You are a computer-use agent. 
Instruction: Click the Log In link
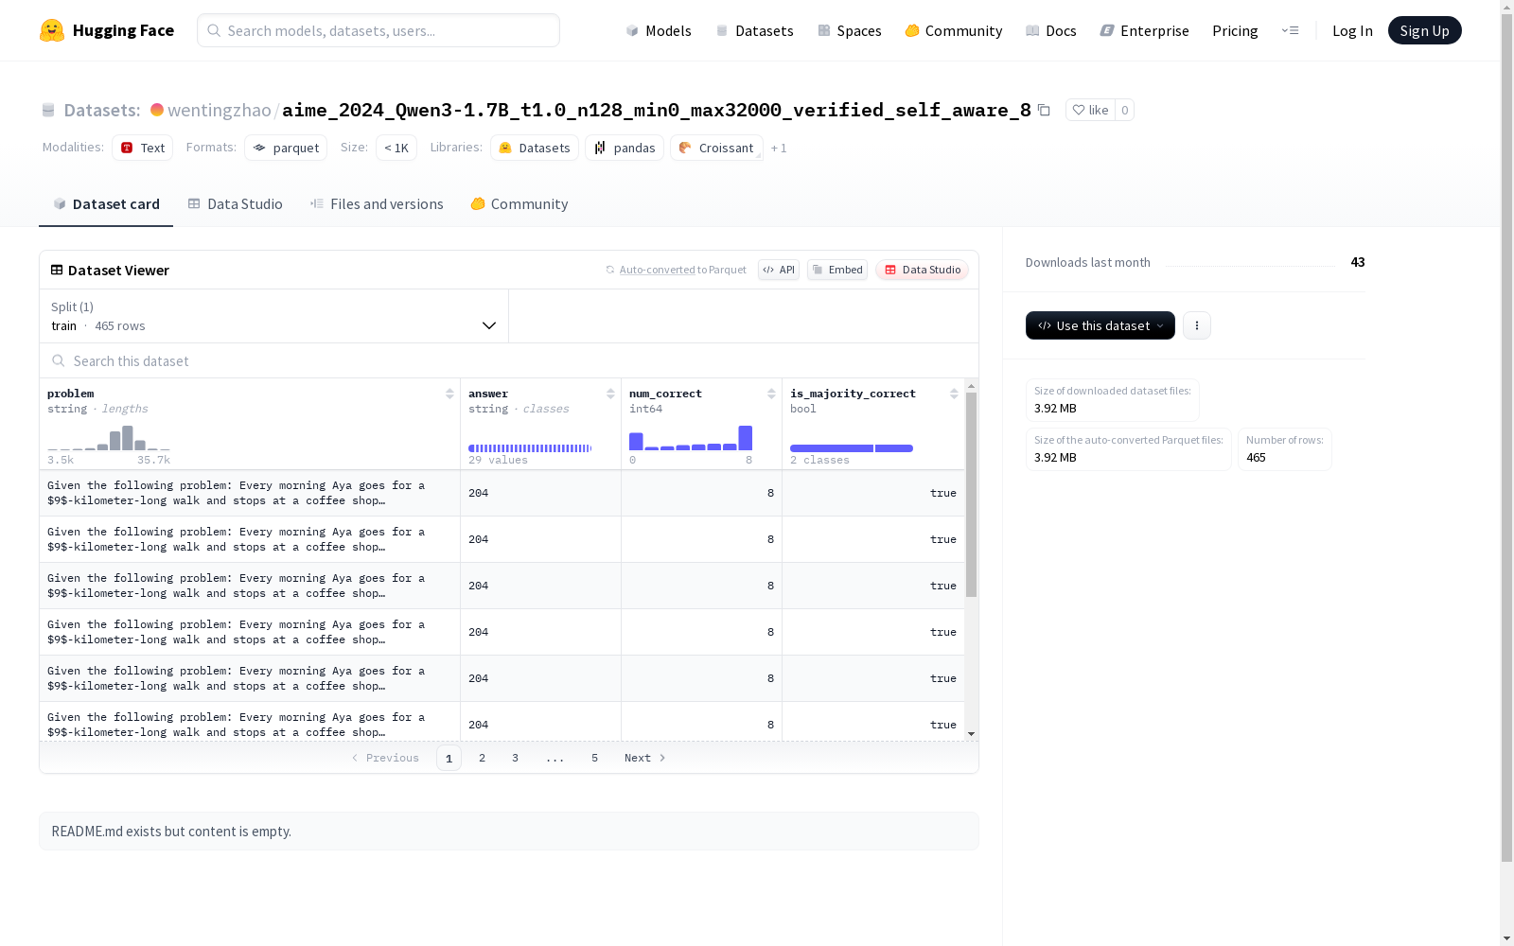(1352, 30)
